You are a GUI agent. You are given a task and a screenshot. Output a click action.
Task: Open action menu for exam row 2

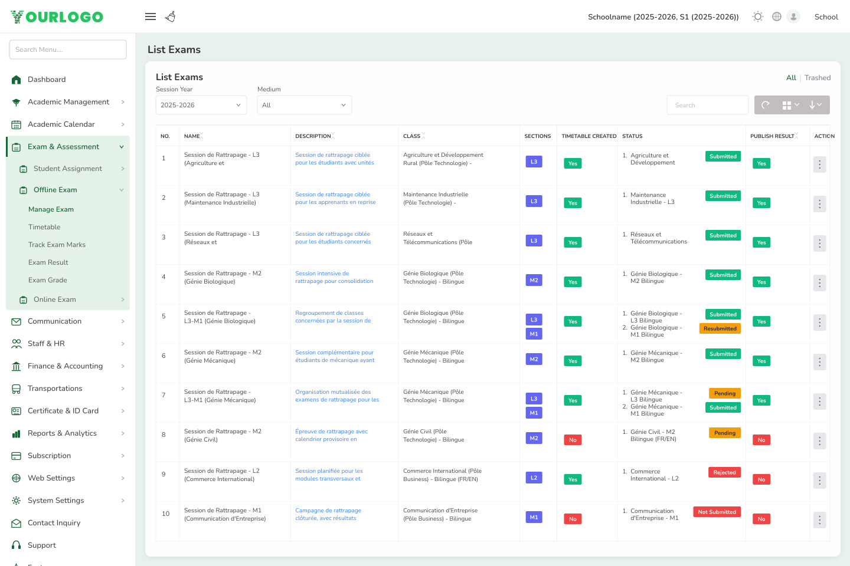coord(819,204)
